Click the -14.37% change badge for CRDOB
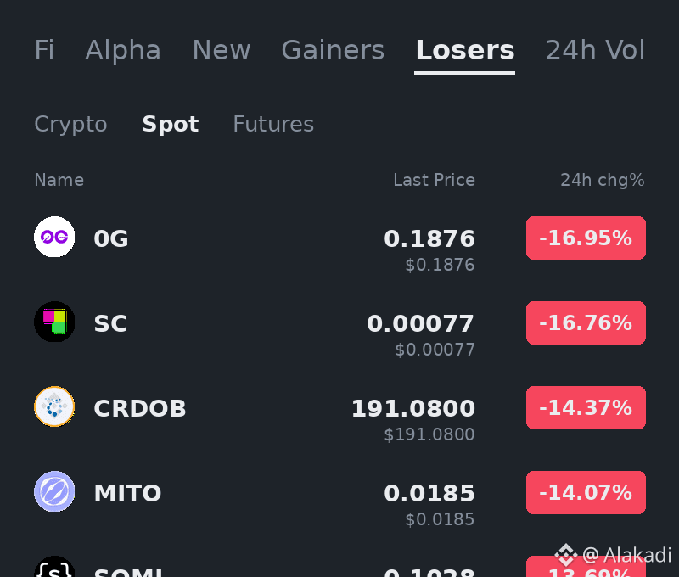Viewport: 679px width, 577px height. [x=586, y=407]
